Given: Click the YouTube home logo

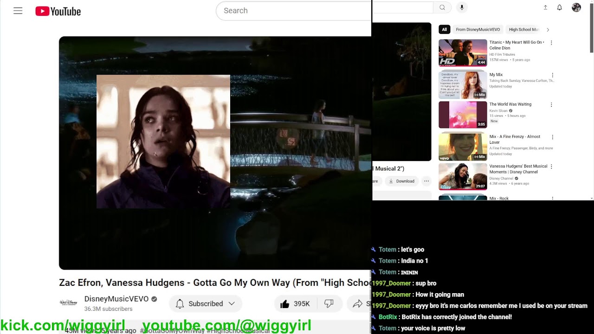Looking at the screenshot, I should click(58, 11).
